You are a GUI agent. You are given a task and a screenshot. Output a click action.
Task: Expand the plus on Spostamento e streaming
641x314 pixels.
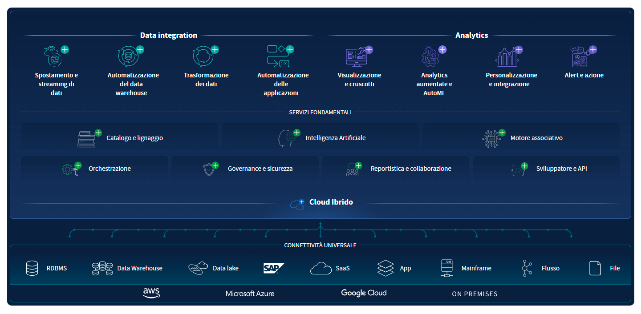coord(65,49)
